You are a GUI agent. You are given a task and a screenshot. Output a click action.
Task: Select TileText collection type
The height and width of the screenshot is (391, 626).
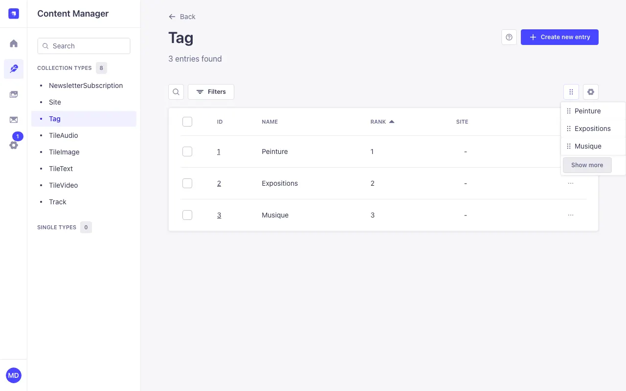click(x=84, y=169)
